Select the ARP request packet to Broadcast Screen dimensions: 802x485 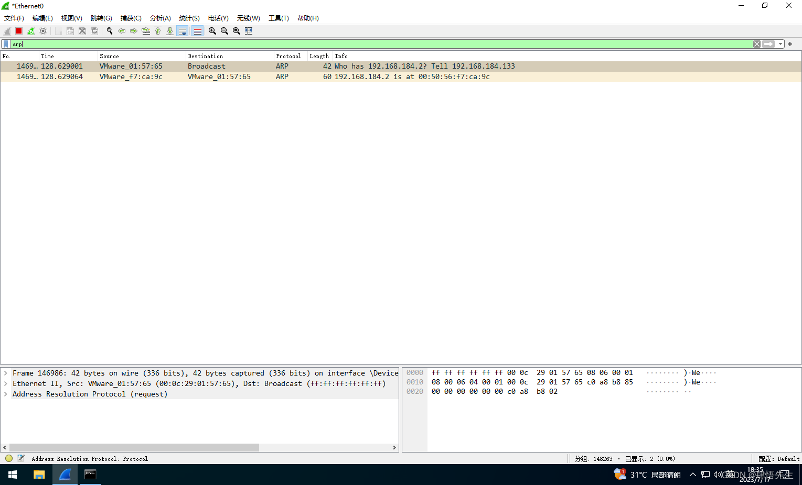tap(401, 67)
